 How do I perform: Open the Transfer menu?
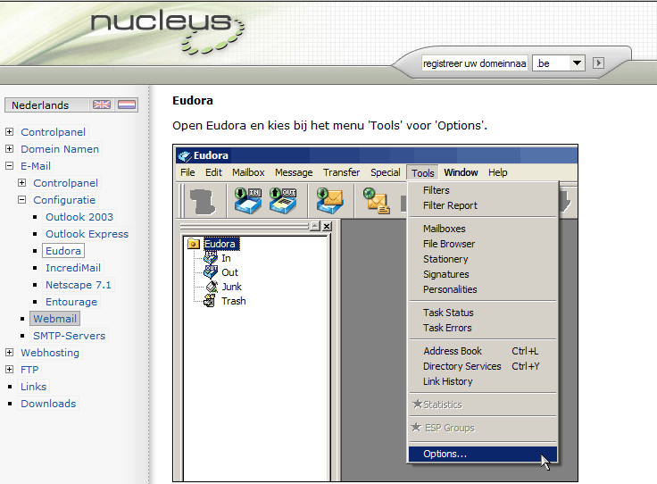[341, 172]
